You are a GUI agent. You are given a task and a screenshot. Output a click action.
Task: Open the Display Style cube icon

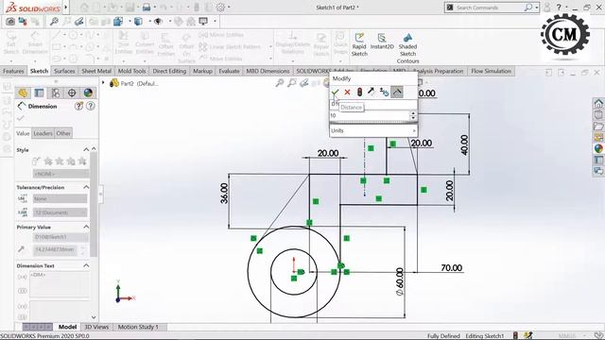[138, 22]
